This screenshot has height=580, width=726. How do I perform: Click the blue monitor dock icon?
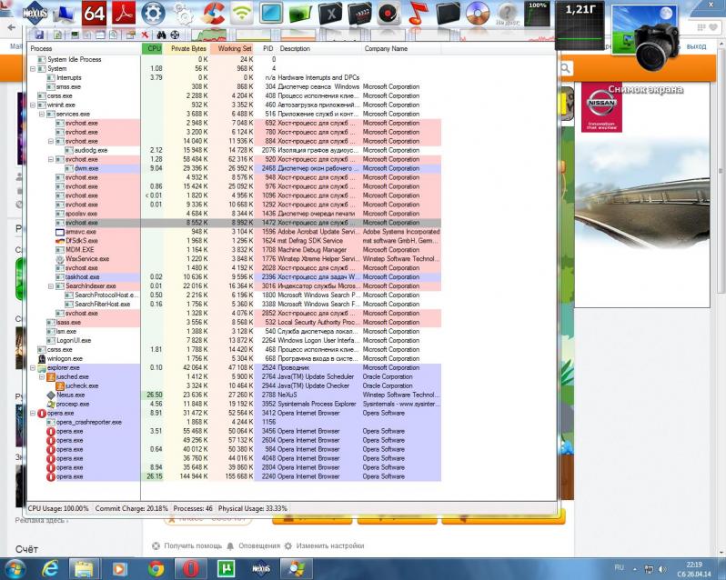click(x=271, y=13)
